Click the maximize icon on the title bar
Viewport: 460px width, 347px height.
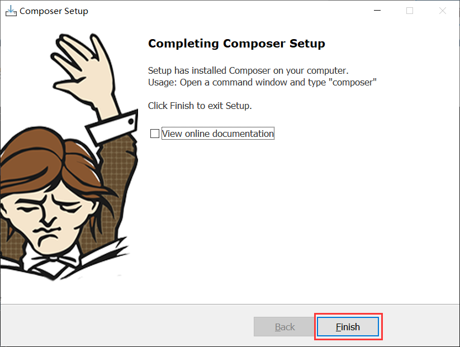410,10
